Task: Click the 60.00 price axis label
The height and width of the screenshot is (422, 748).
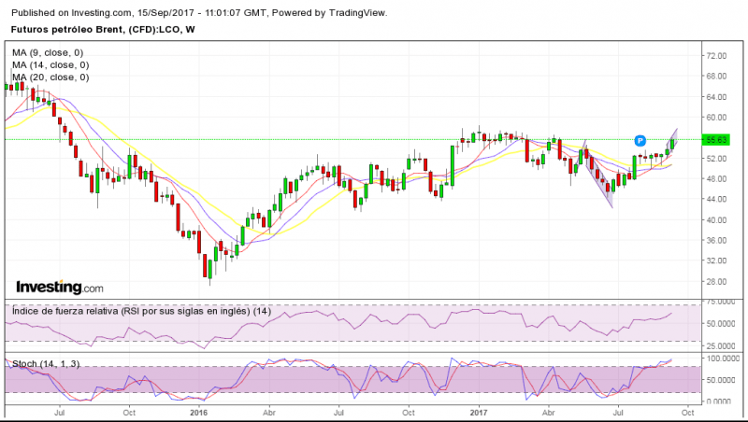Action: coord(717,118)
